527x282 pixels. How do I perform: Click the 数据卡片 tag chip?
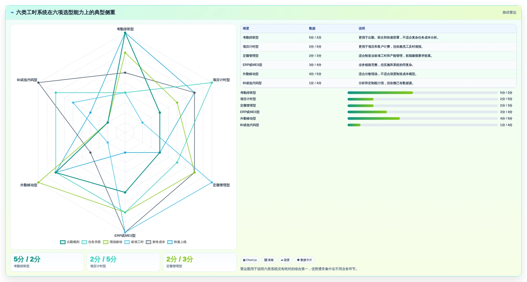click(304, 260)
